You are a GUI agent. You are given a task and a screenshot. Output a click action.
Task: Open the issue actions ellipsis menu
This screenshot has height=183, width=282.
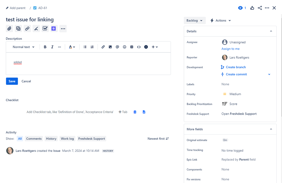pyautogui.click(x=267, y=8)
